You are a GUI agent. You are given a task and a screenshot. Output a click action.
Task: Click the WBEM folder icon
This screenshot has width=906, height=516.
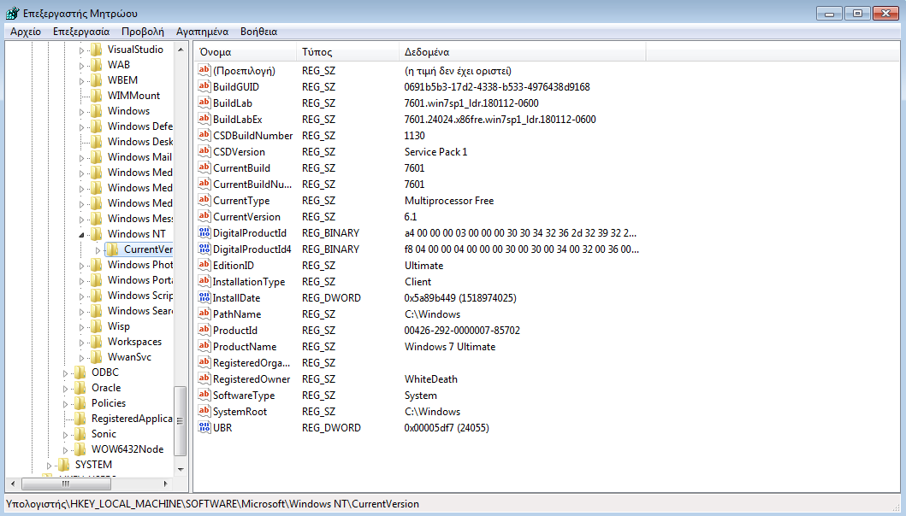97,80
